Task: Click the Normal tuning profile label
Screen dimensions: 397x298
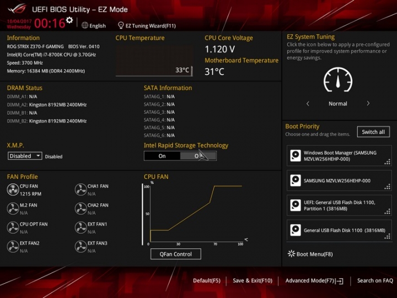Action: 338,104
